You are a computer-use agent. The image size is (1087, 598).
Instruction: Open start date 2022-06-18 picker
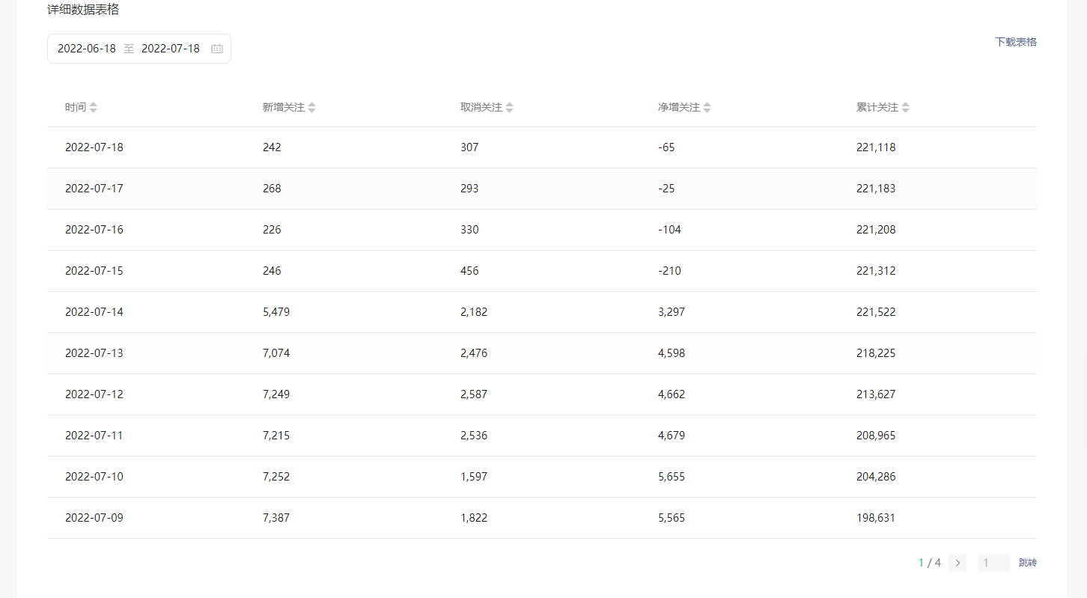[x=87, y=49]
